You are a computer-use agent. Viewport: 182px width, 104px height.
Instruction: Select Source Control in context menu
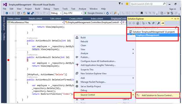[x=103, y=95]
